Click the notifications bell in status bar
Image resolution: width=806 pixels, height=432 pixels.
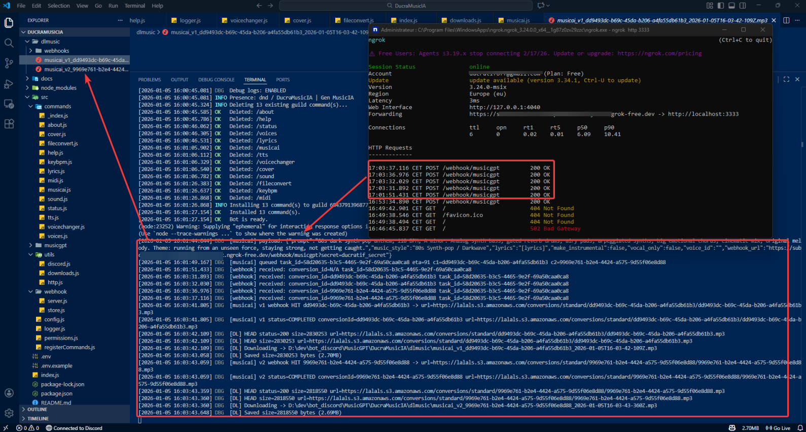(x=800, y=428)
